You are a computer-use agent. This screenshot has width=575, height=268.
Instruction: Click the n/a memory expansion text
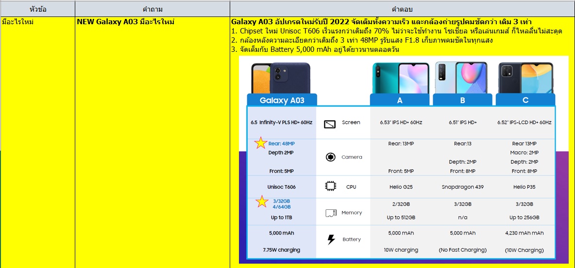(x=463, y=218)
